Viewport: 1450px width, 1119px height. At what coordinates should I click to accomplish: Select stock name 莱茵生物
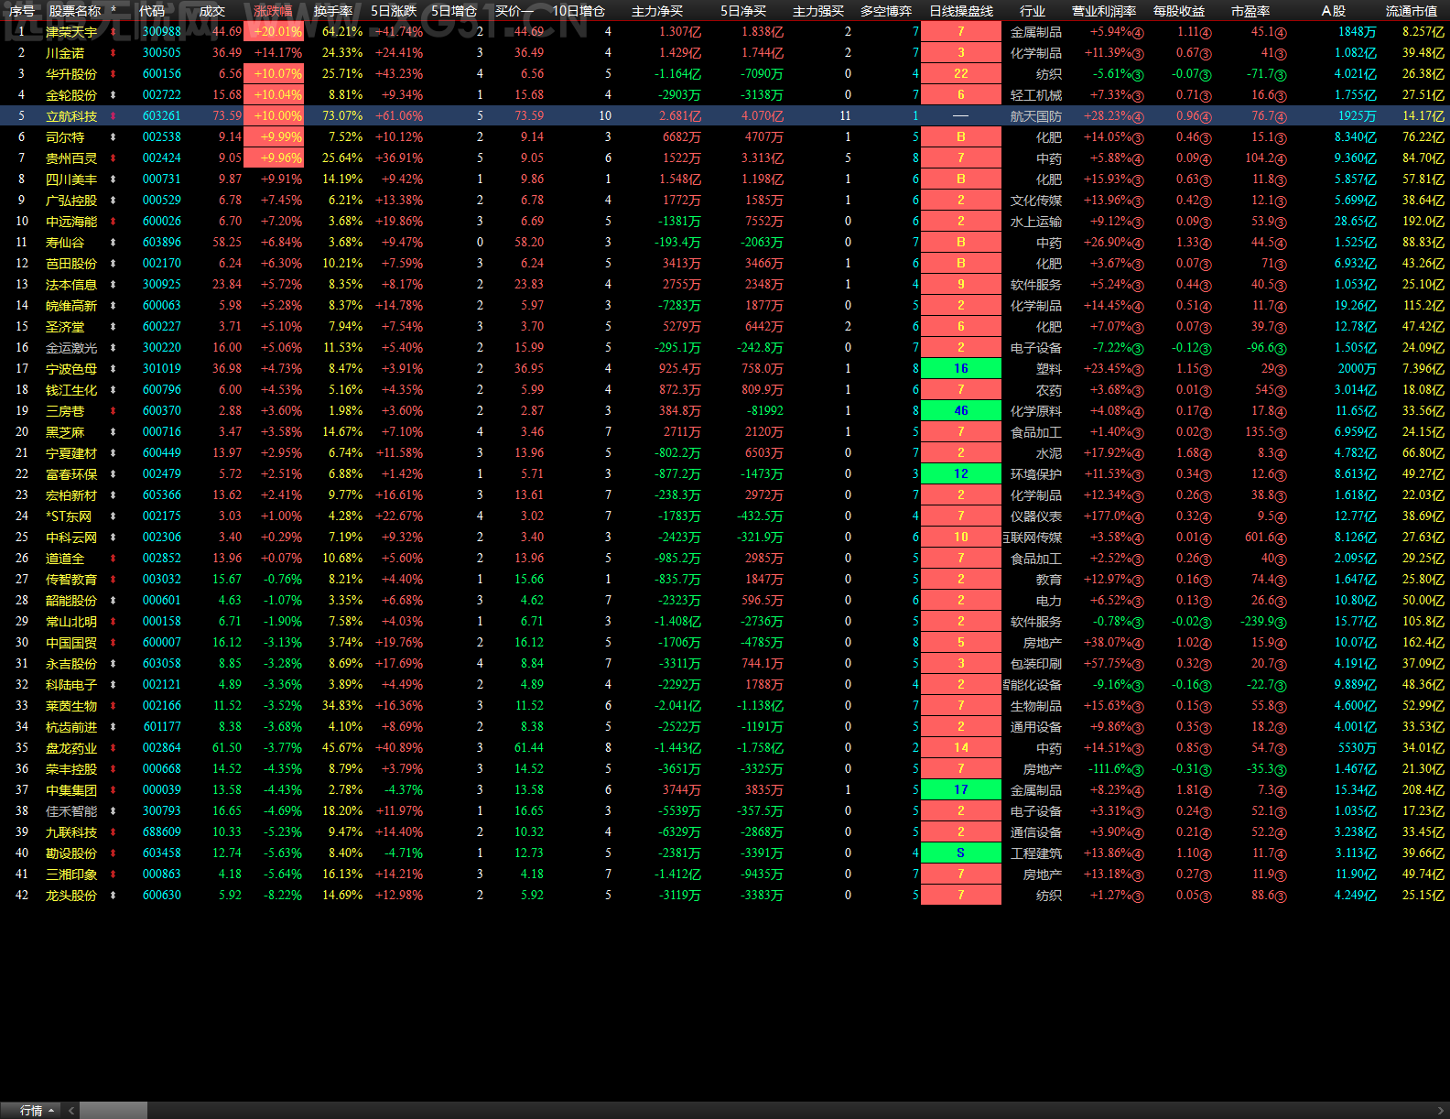[x=71, y=706]
